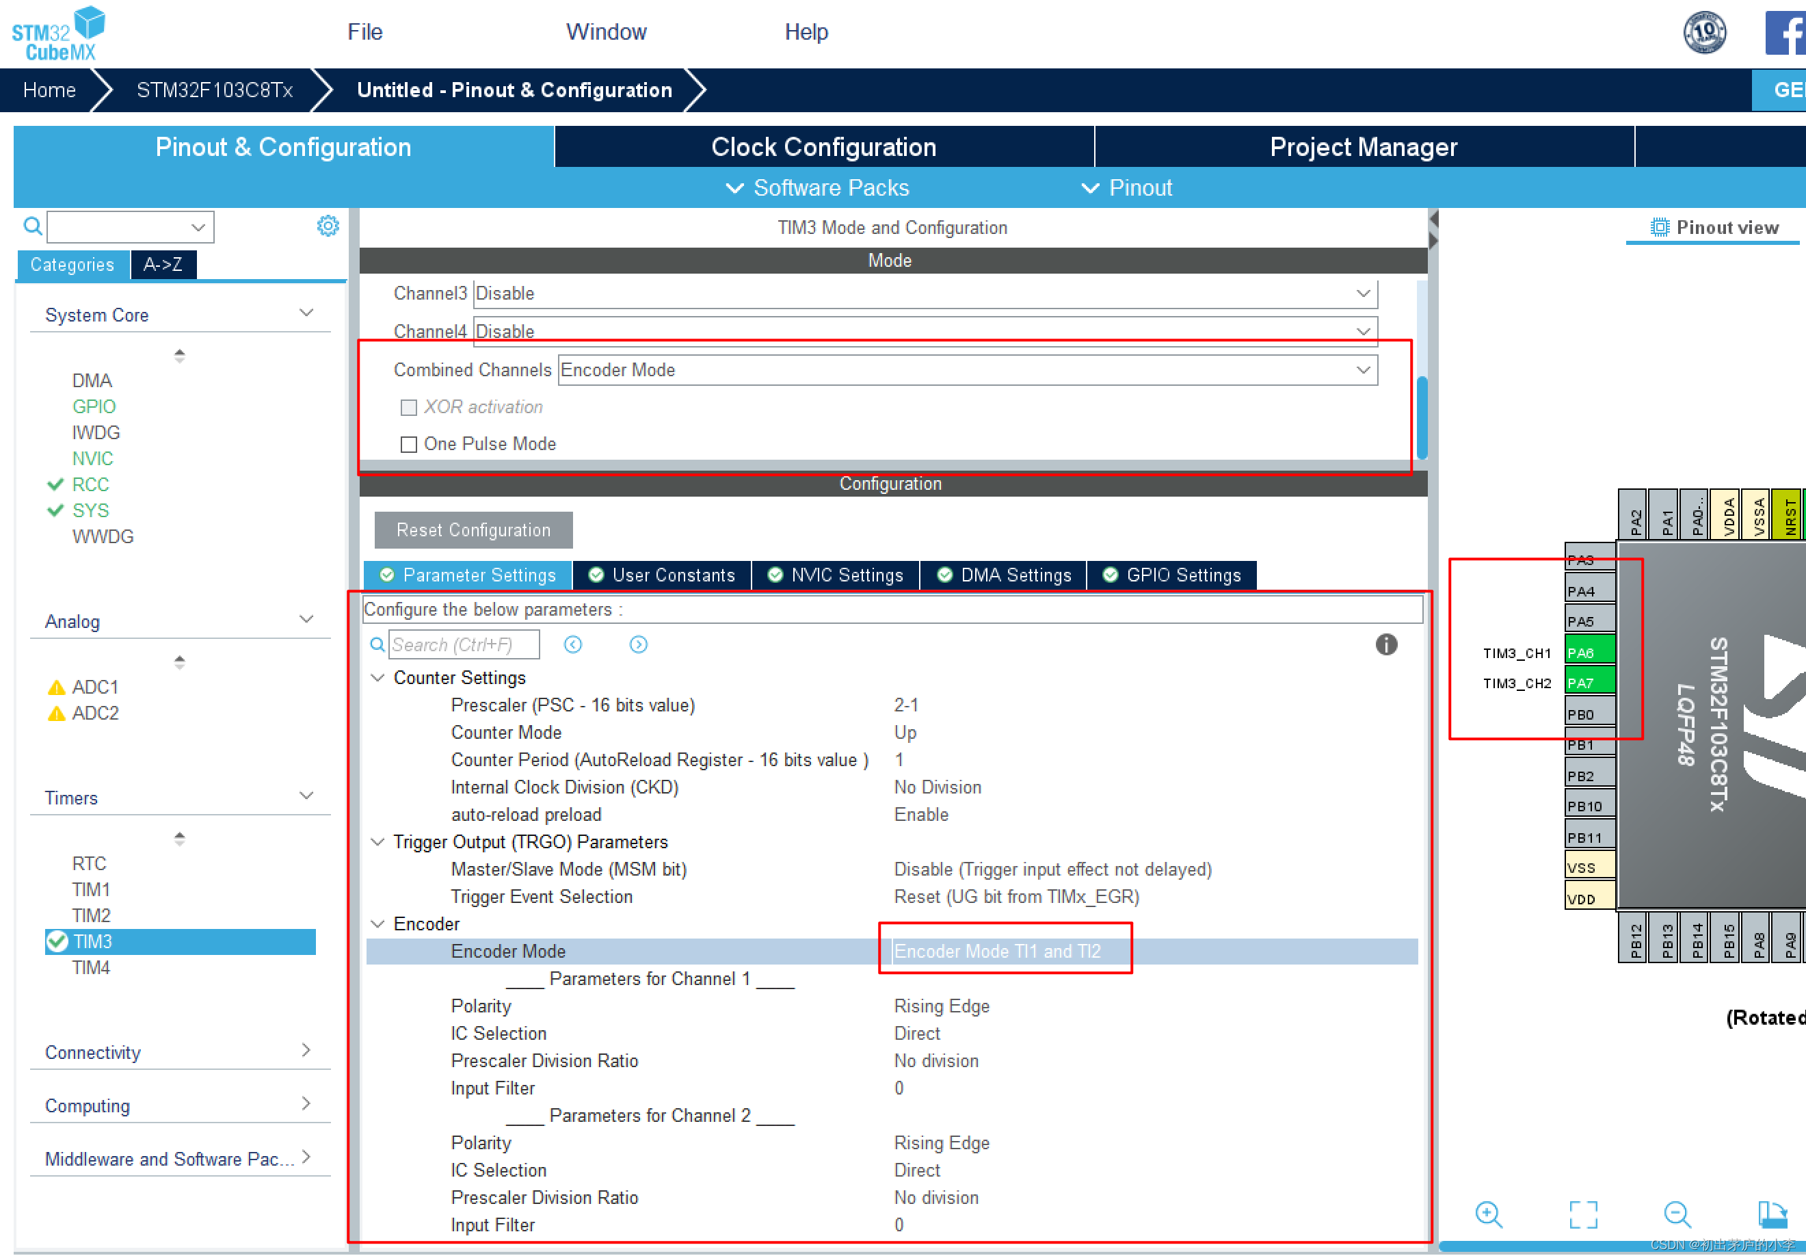Screen dimensions: 1806x1258
Task: Collapse the Counter Settings group
Action: coord(377,677)
